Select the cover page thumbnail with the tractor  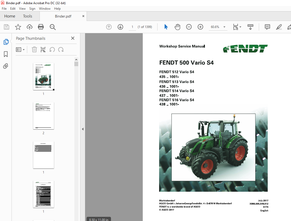coord(43,77)
